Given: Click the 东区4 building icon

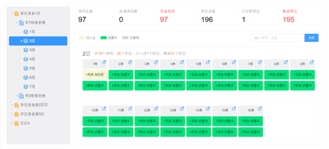Looking at the screenshot, I should [x=16, y=123].
